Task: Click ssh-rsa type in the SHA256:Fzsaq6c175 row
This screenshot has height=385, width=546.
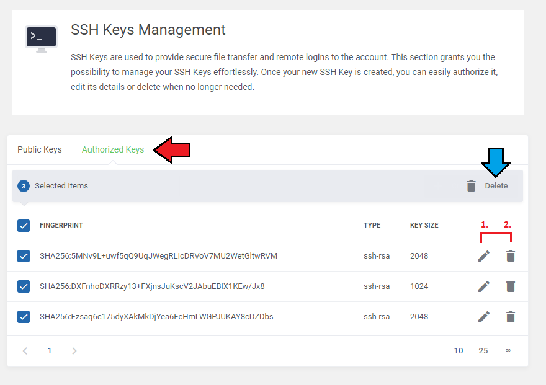Action: tap(377, 316)
